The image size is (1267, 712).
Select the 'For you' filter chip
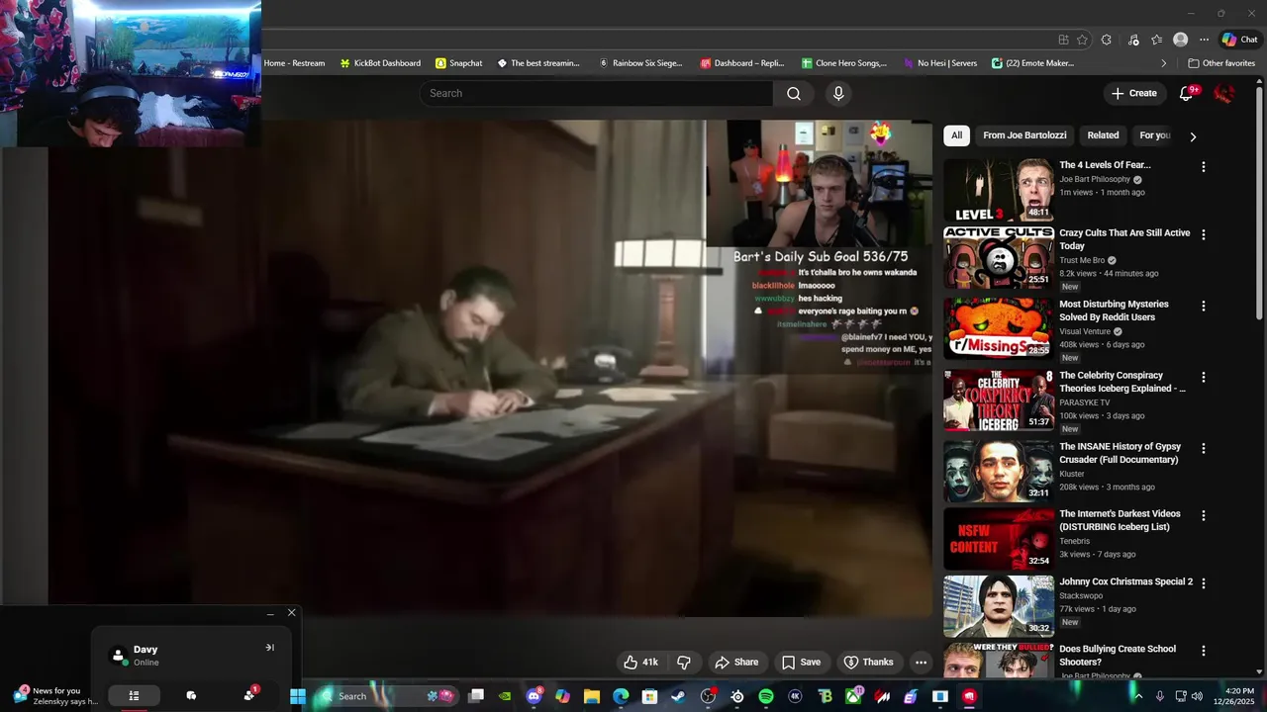click(x=1155, y=135)
